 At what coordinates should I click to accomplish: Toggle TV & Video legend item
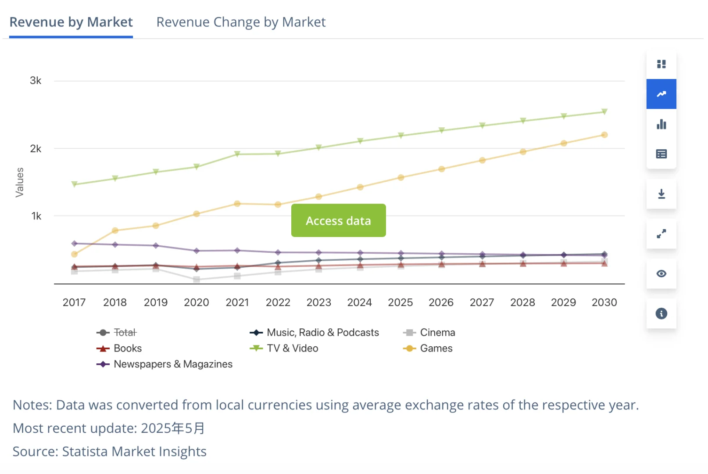tap(284, 348)
